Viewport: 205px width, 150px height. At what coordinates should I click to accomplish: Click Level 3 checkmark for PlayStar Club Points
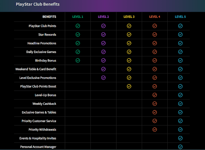[129, 26]
